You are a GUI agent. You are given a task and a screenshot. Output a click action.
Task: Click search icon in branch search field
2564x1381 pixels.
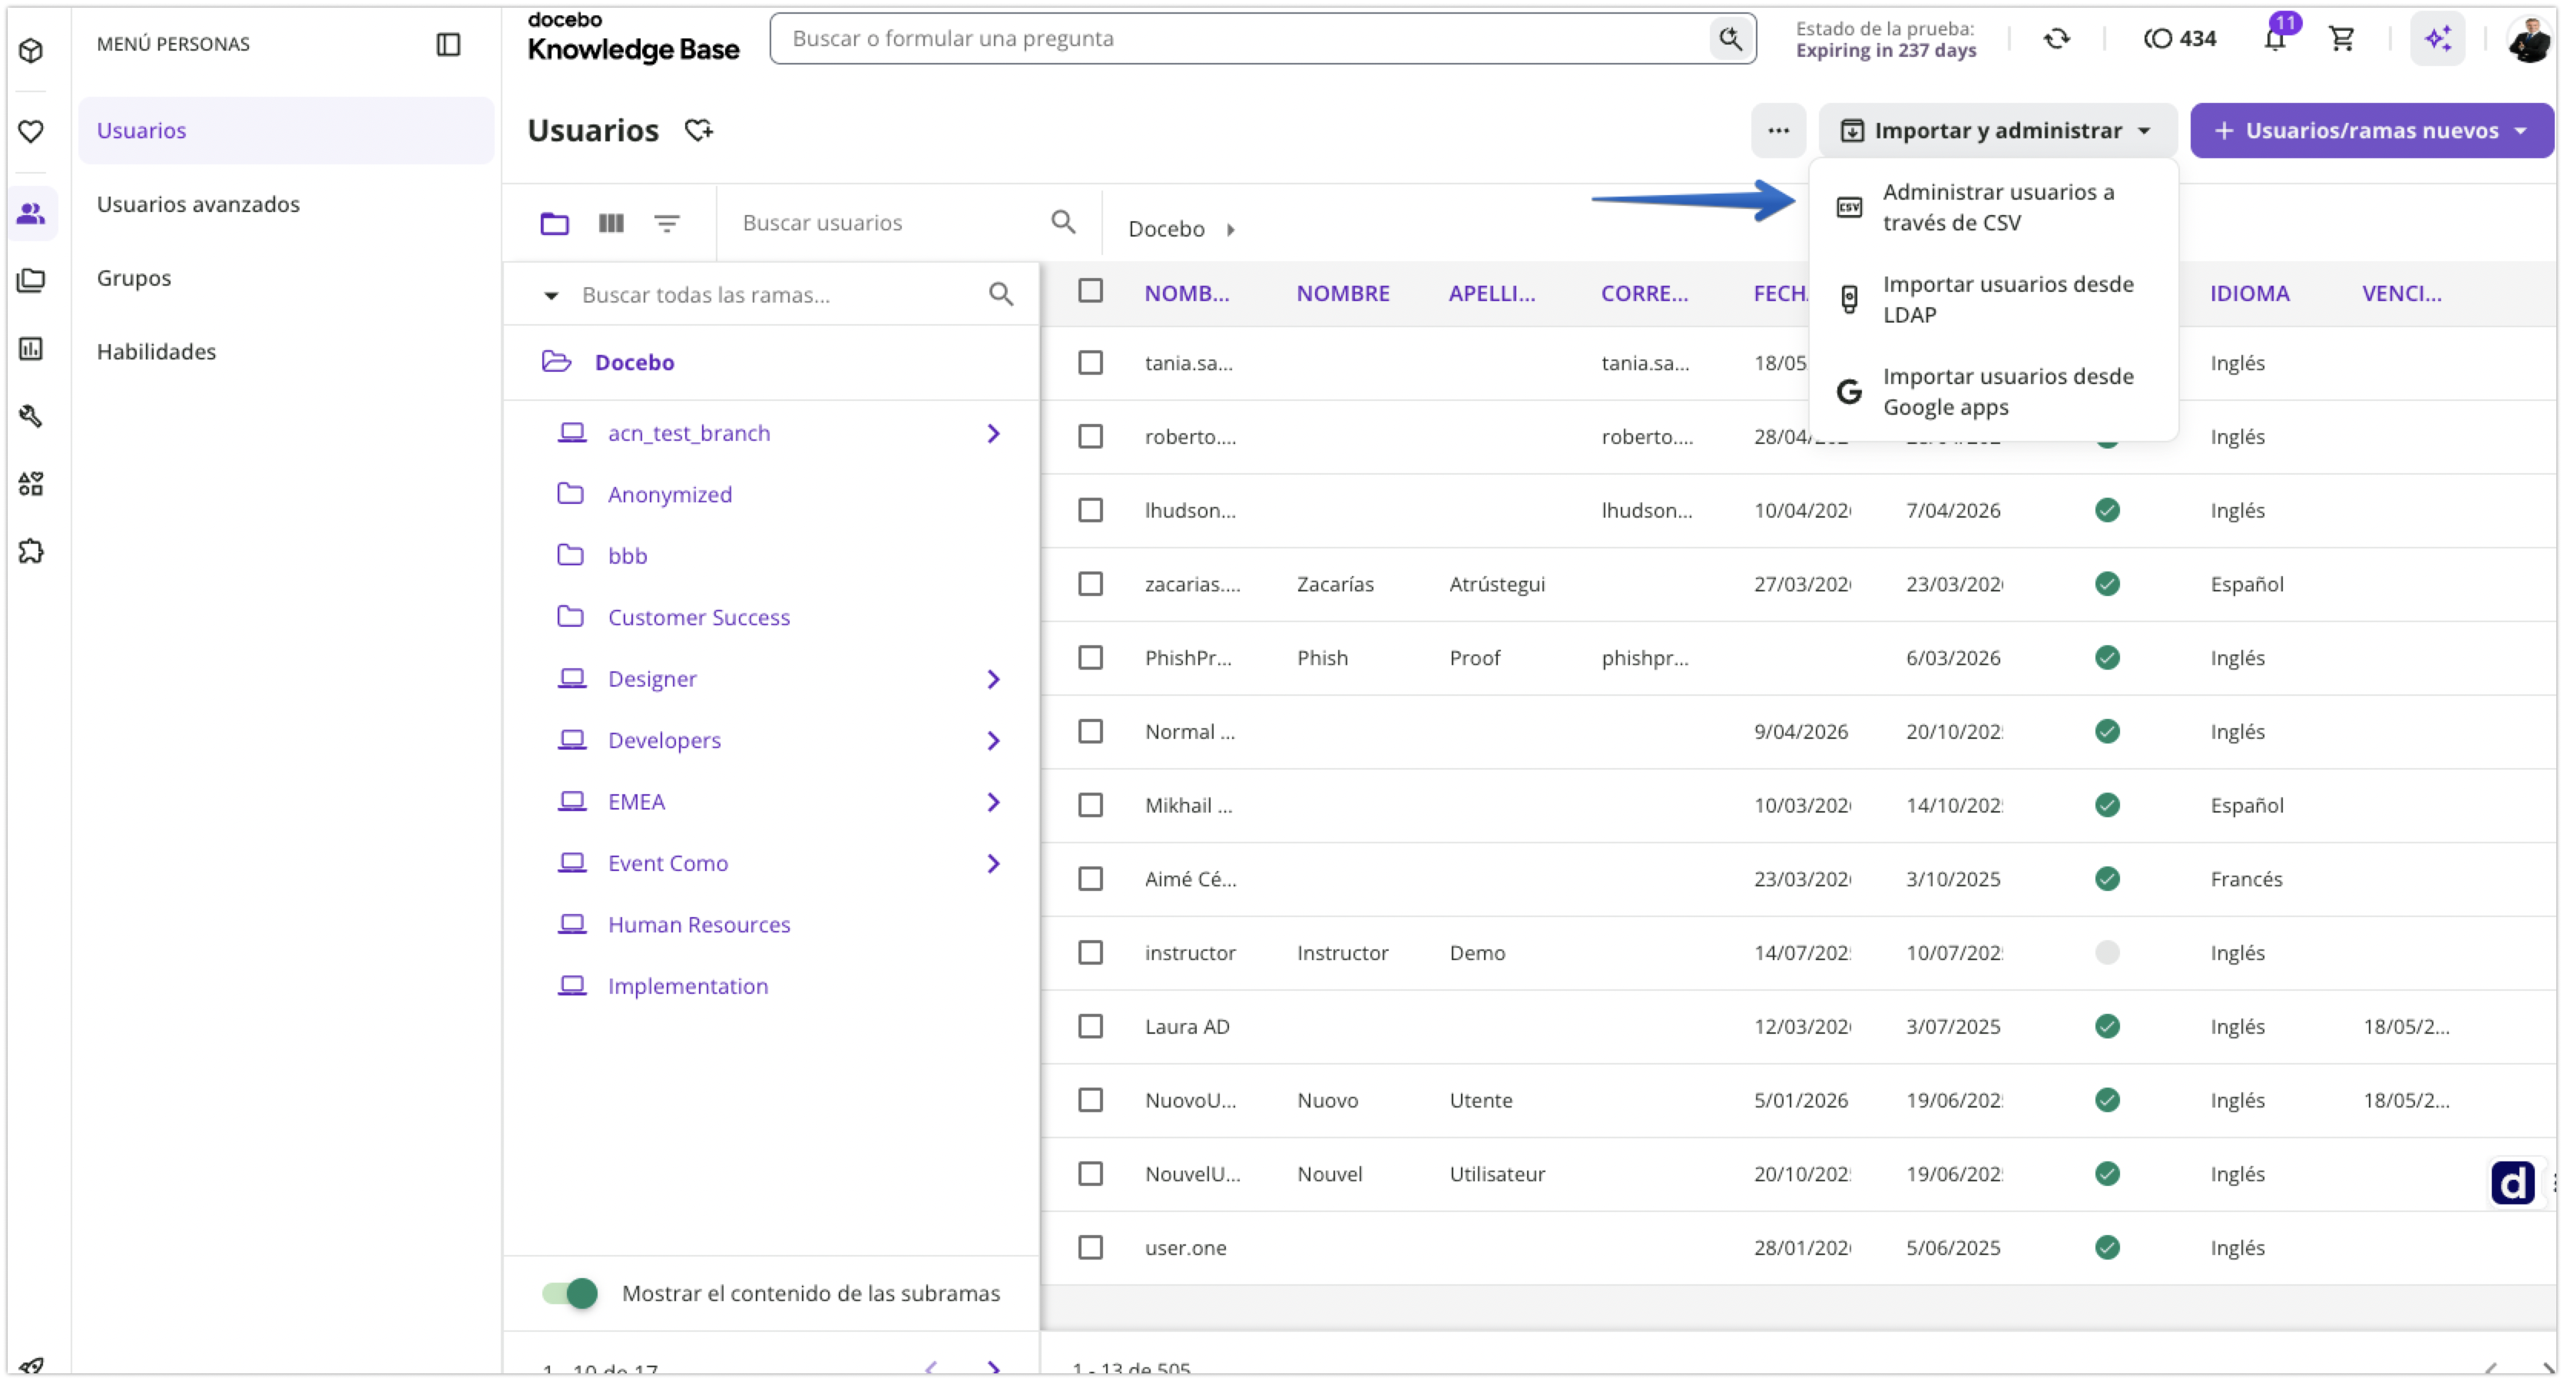point(1002,294)
